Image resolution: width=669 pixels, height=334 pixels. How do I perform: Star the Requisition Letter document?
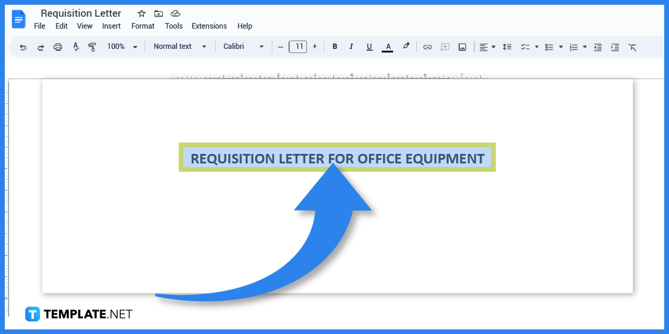[x=142, y=13]
